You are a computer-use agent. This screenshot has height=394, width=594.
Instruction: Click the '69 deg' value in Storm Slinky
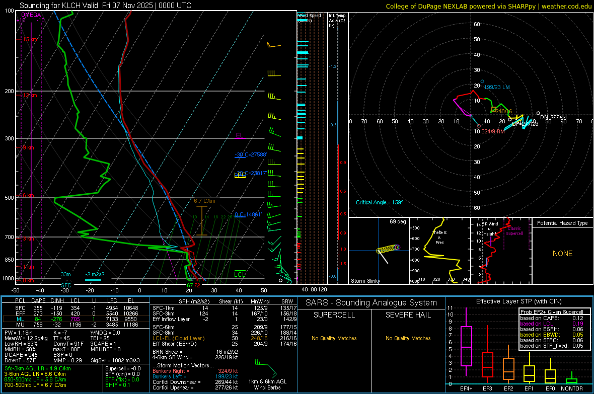tap(398, 221)
